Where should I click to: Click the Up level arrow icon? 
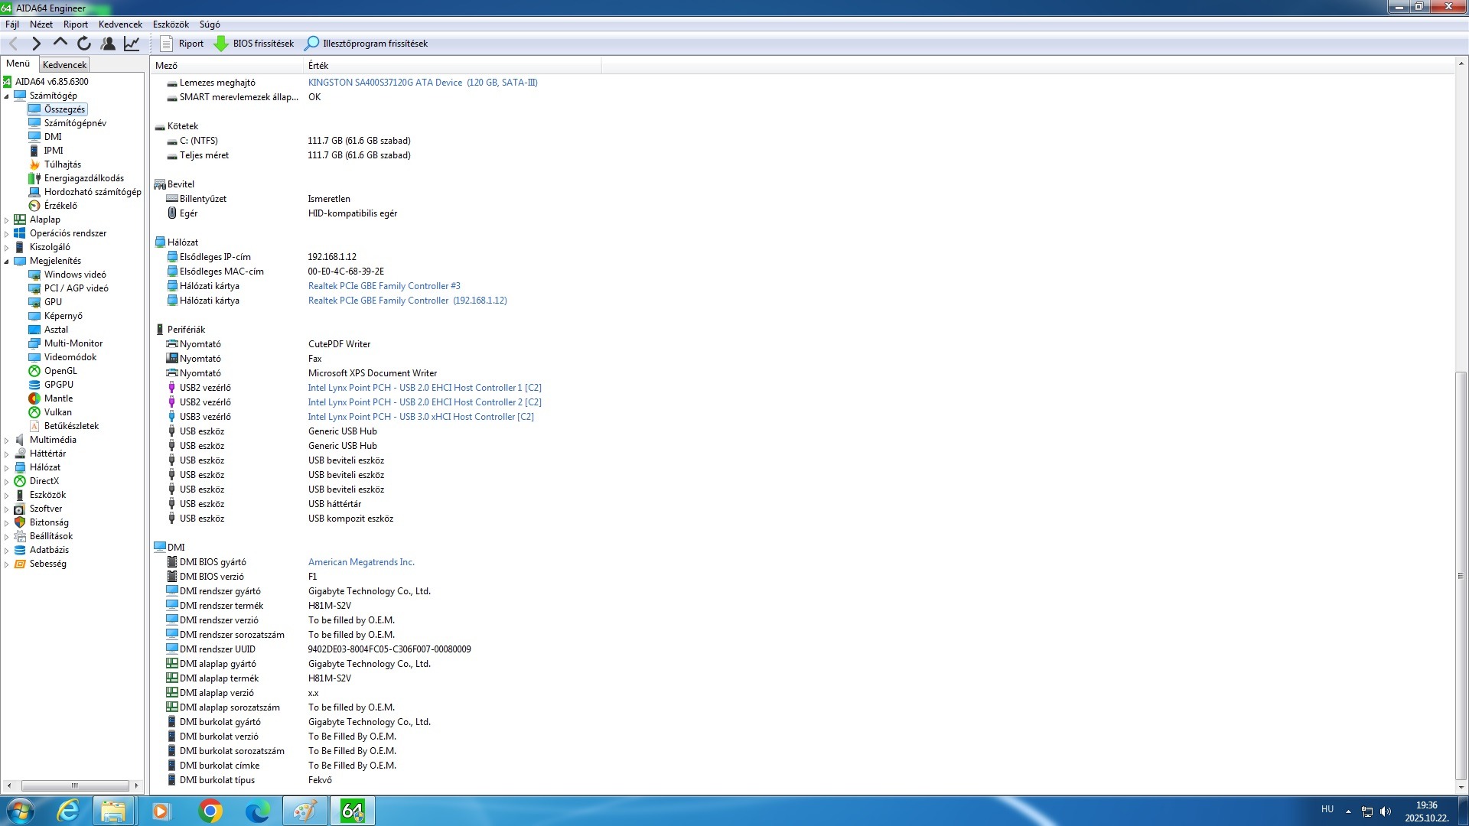pos(60,44)
